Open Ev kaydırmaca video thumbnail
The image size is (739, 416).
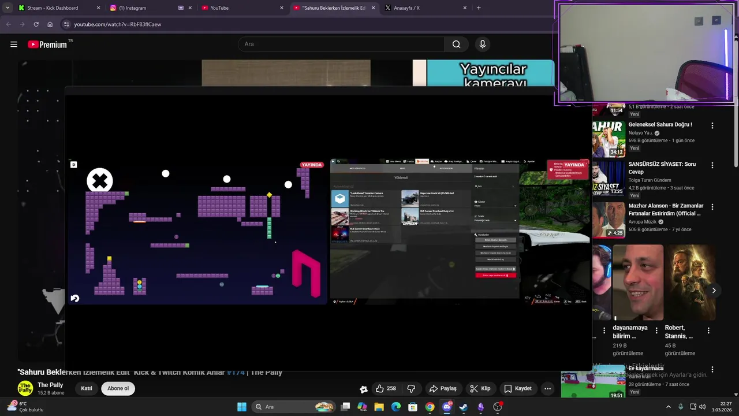coord(593,381)
